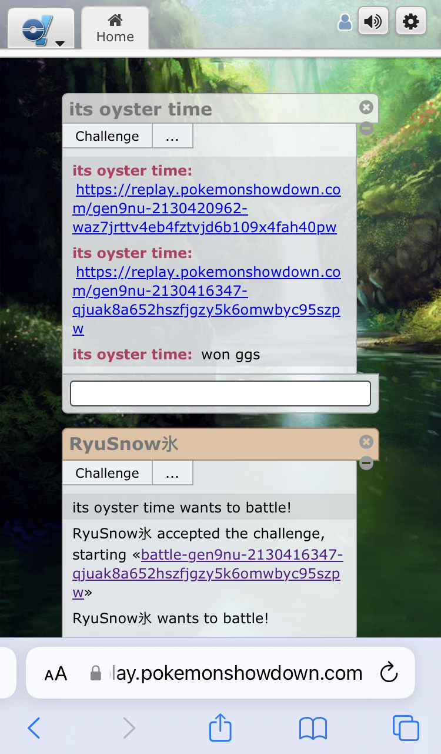Click the user avatar icon
The height and width of the screenshot is (754, 441).
pos(345,23)
